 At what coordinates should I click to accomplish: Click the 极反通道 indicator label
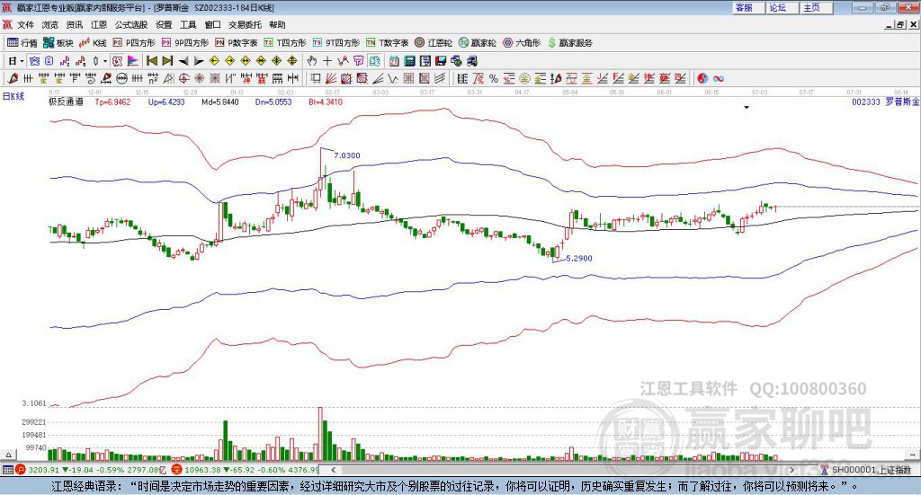click(x=66, y=102)
